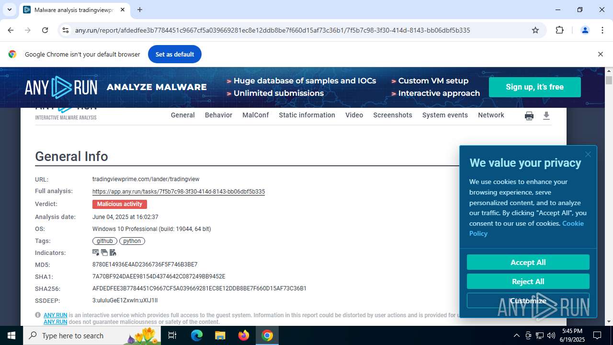Open Screenshots section

[x=393, y=115]
